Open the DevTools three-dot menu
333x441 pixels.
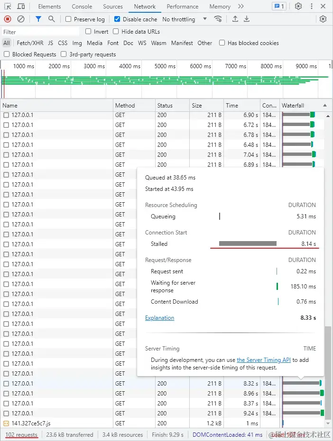[x=312, y=6]
